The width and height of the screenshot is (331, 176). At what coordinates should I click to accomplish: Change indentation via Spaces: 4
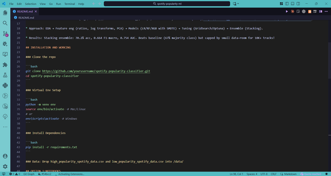tap(252, 174)
